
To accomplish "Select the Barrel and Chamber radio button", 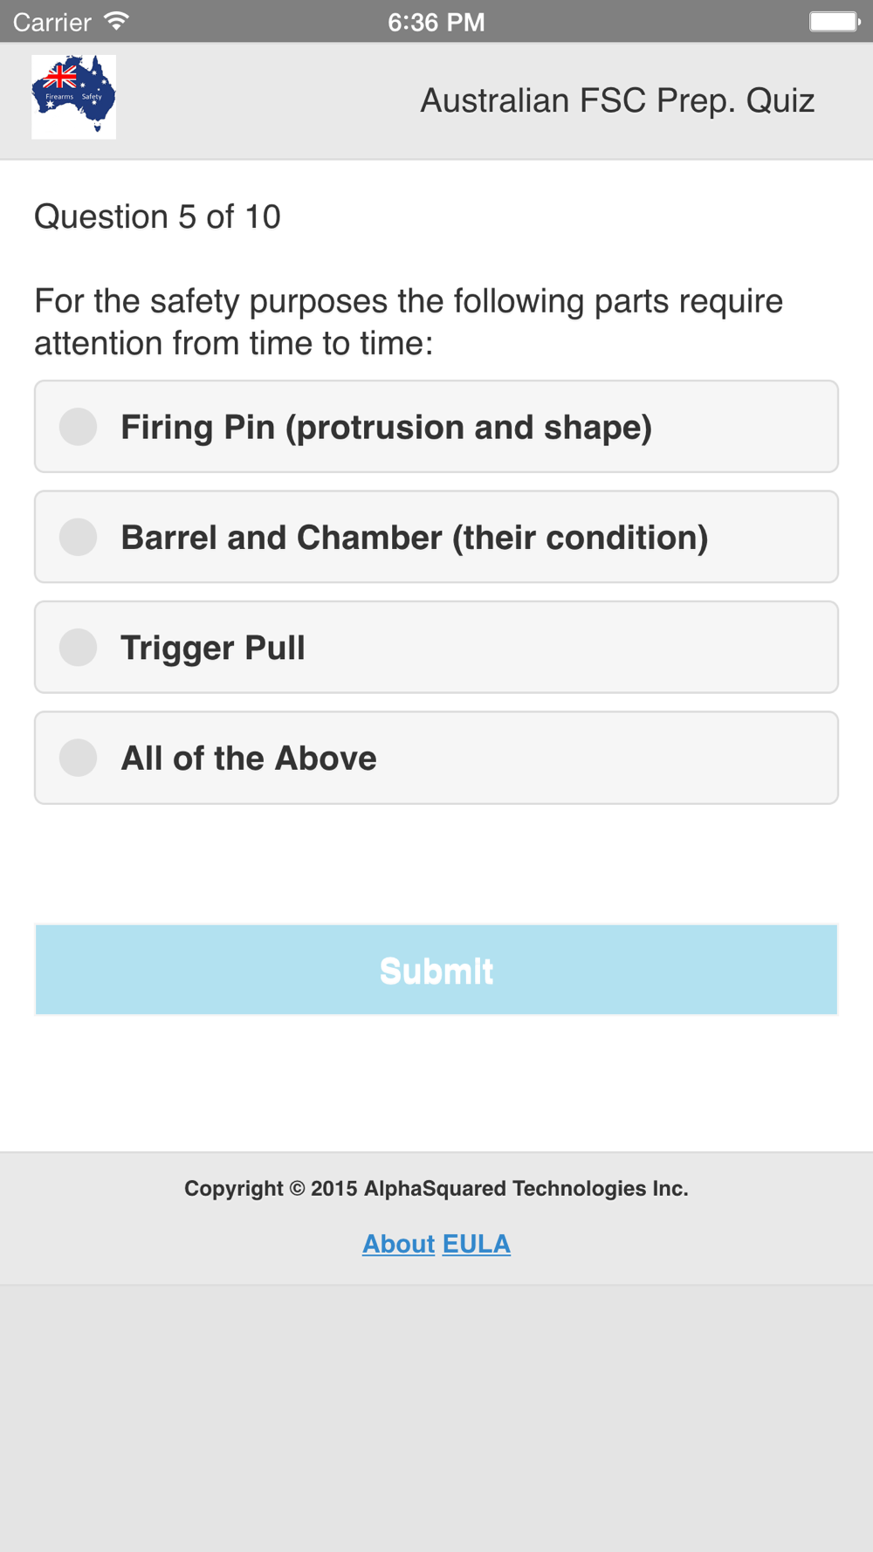I will [78, 537].
